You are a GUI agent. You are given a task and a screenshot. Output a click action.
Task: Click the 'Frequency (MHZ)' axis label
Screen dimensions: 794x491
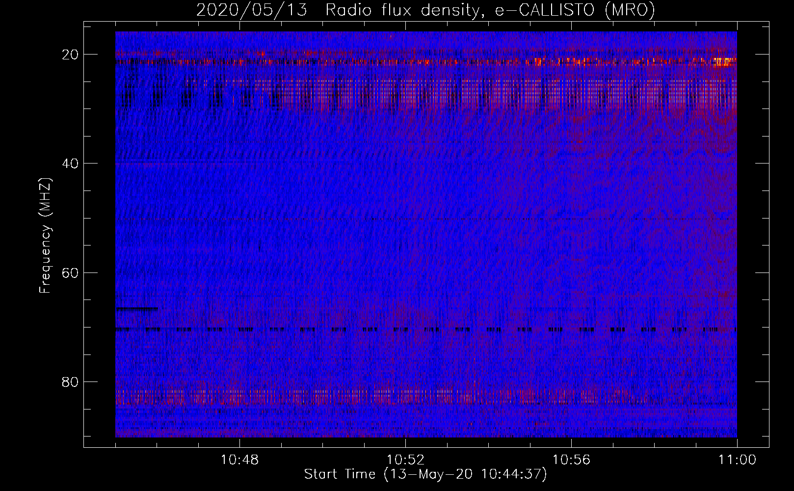point(45,236)
